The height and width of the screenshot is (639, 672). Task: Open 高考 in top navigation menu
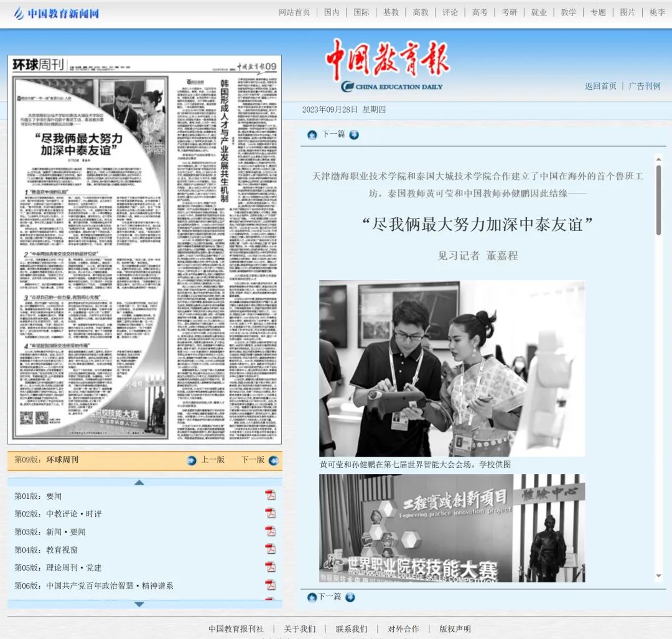(480, 12)
